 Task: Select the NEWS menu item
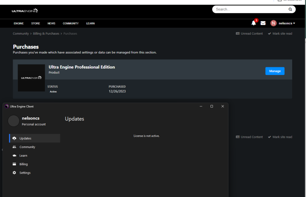click(x=51, y=23)
